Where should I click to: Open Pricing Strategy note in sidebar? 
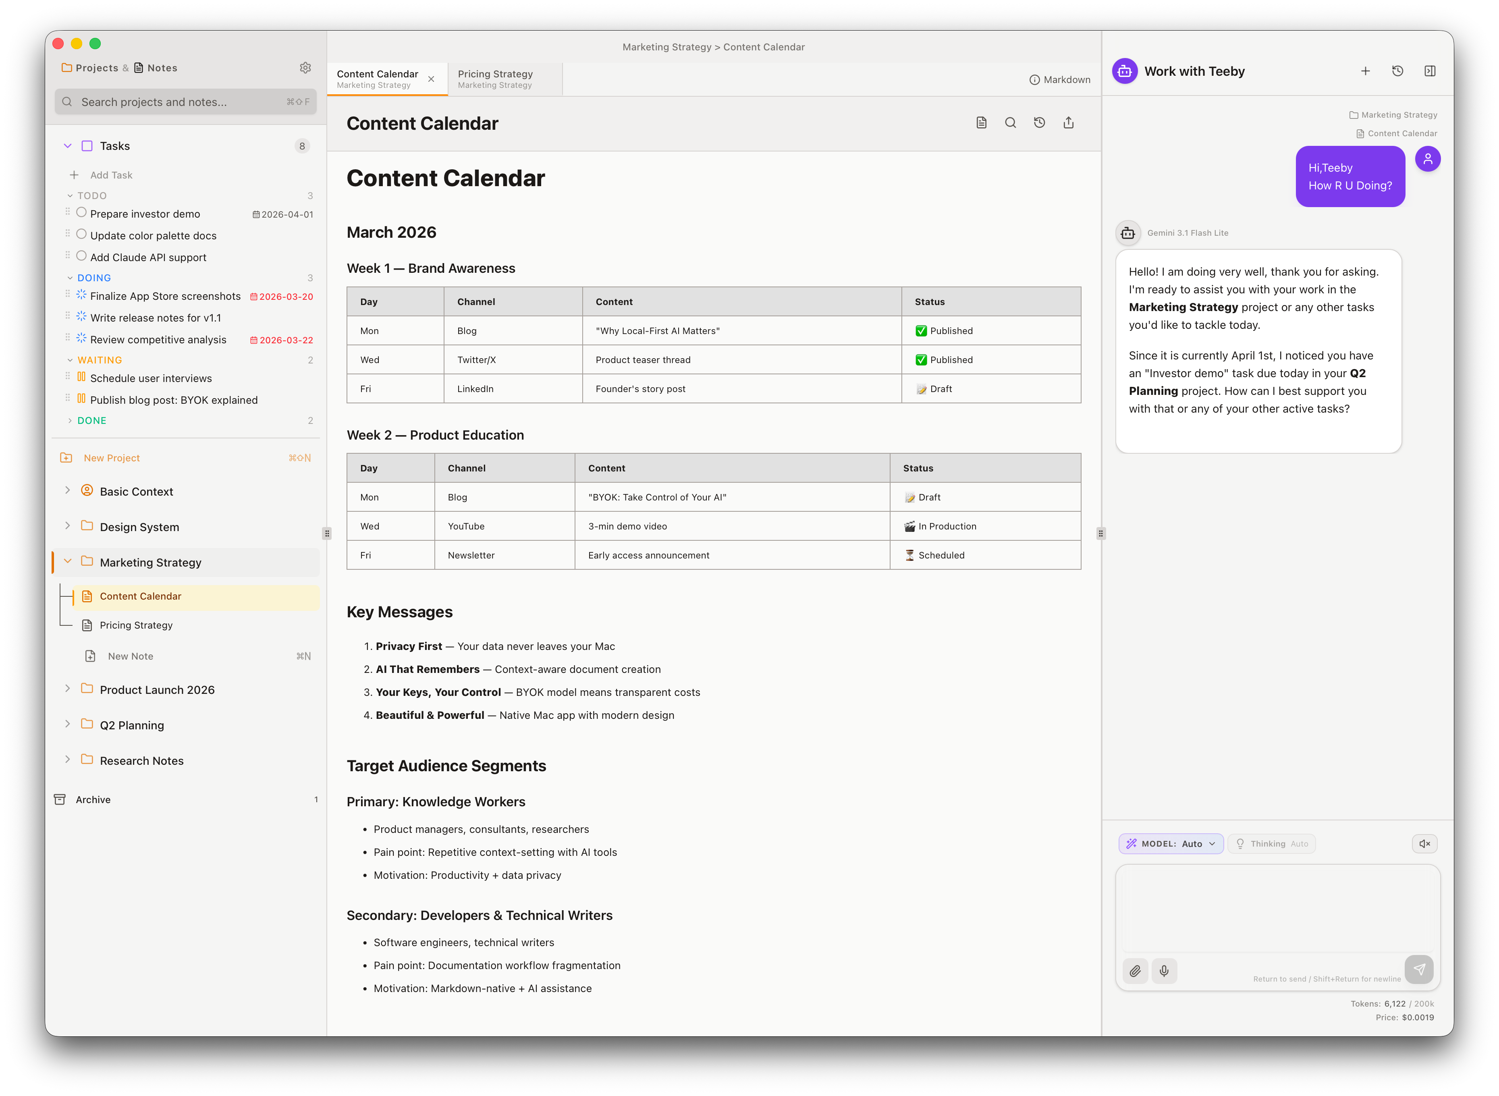pyautogui.click(x=196, y=625)
